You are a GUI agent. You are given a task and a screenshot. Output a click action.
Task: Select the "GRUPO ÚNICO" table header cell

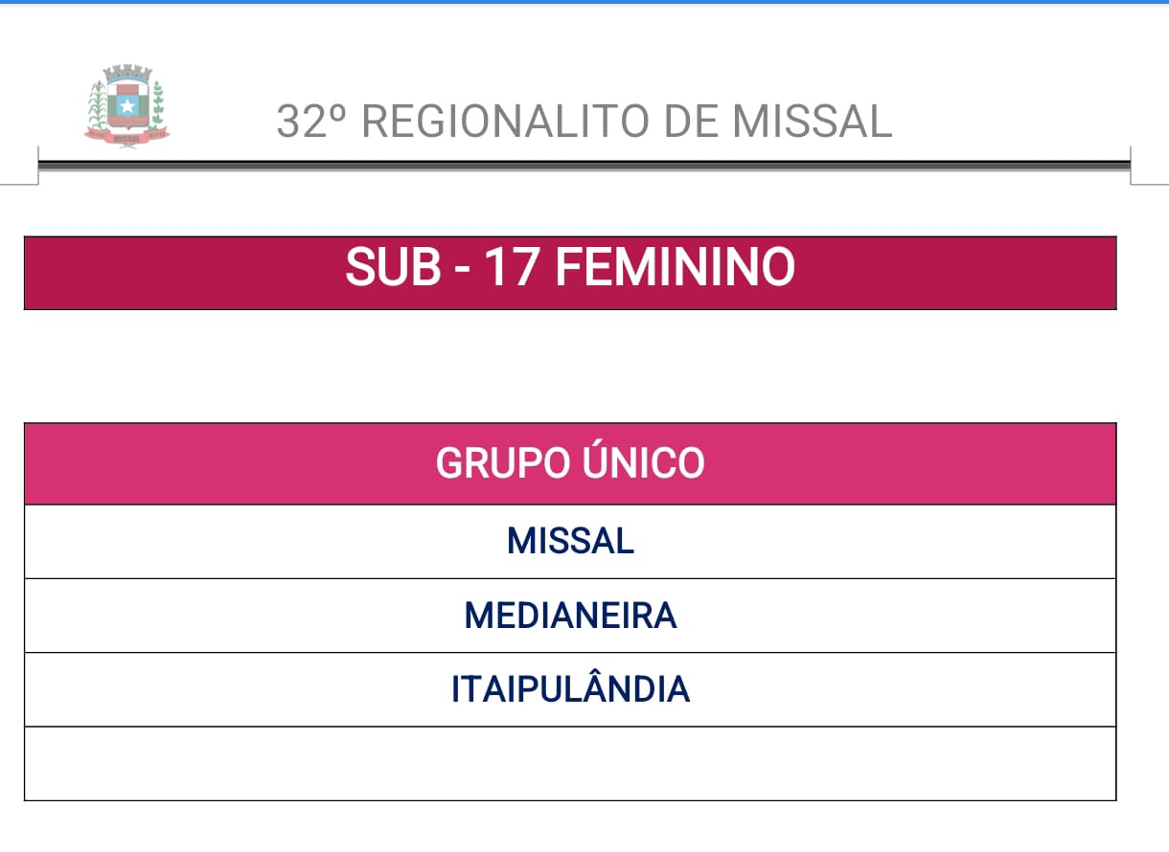(x=570, y=464)
